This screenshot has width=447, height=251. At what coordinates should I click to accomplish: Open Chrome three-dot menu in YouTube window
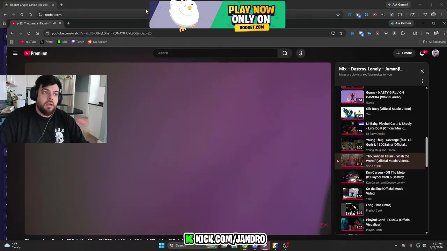click(x=444, y=33)
